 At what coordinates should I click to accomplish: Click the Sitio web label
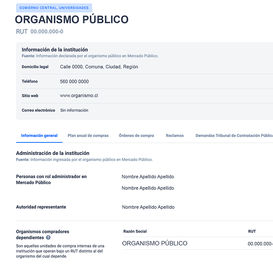tap(30, 96)
